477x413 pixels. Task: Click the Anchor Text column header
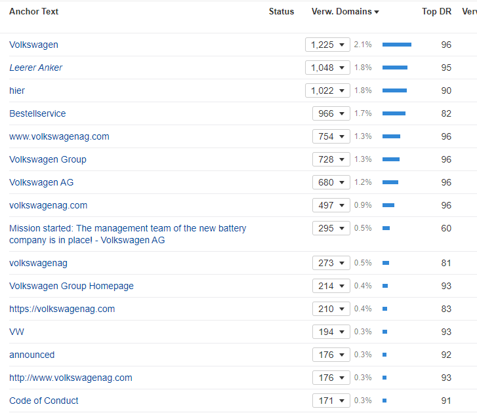tap(33, 12)
